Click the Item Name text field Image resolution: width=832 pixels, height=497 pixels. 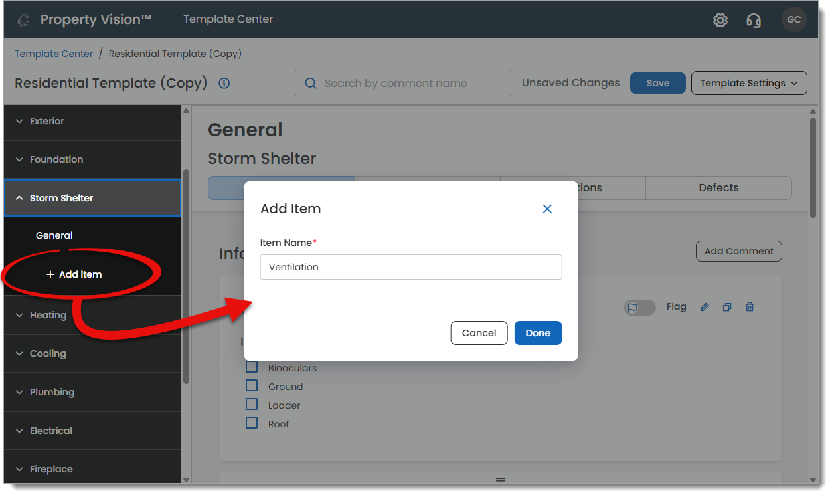tap(411, 267)
